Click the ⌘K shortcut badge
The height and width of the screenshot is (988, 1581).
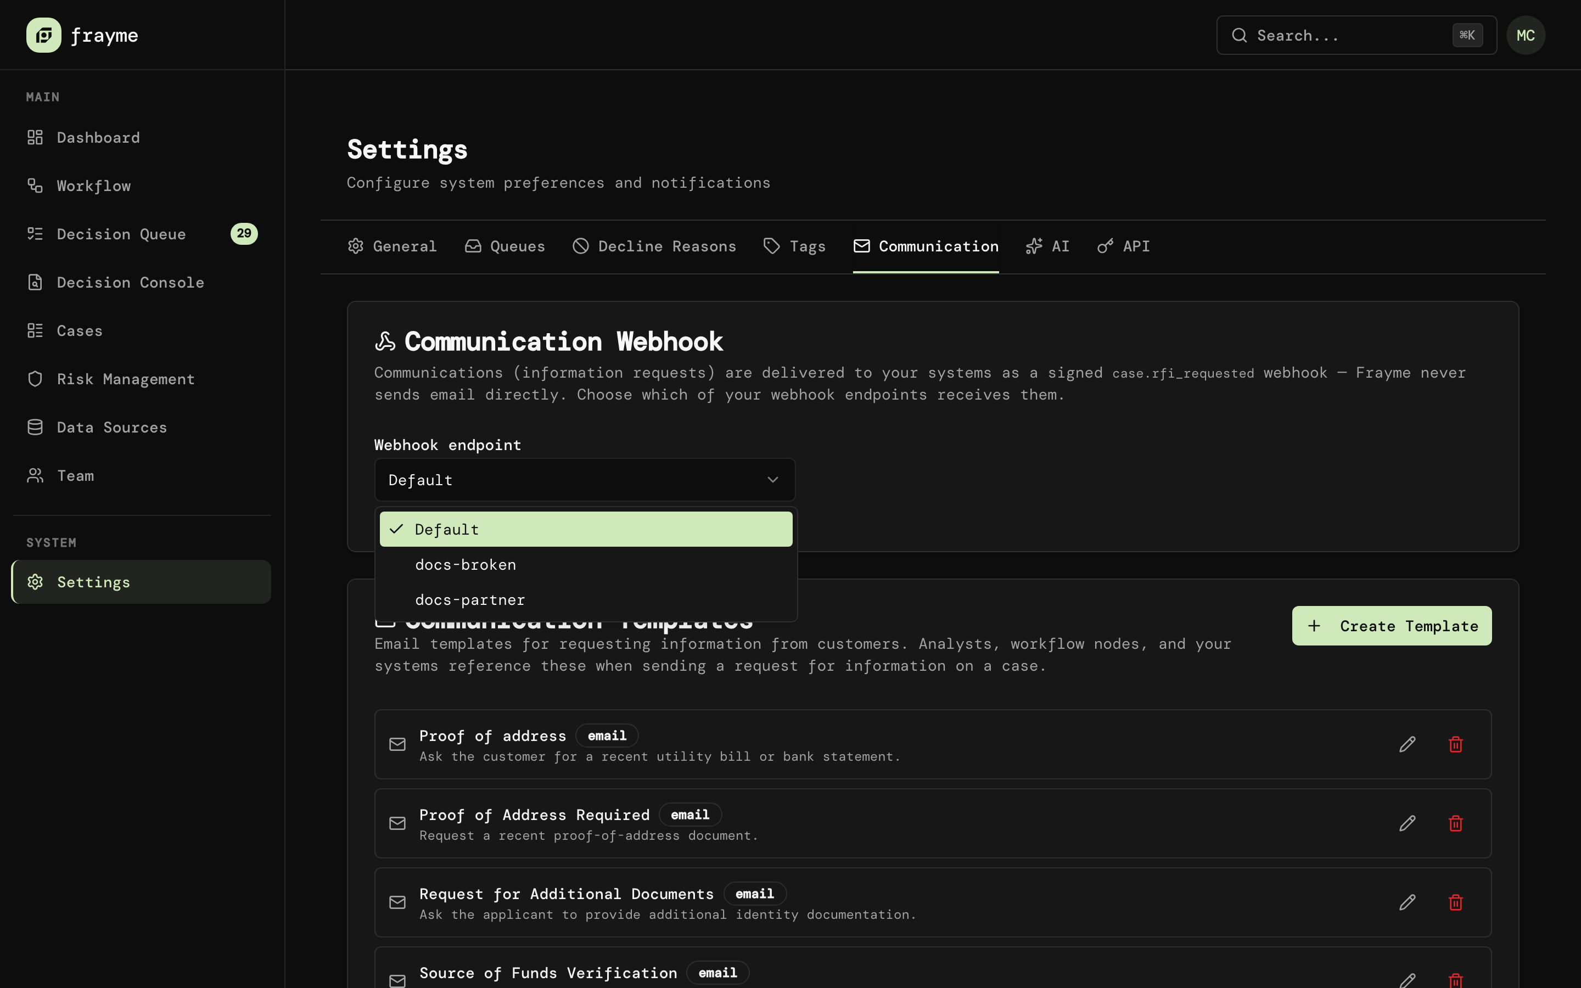click(x=1467, y=35)
